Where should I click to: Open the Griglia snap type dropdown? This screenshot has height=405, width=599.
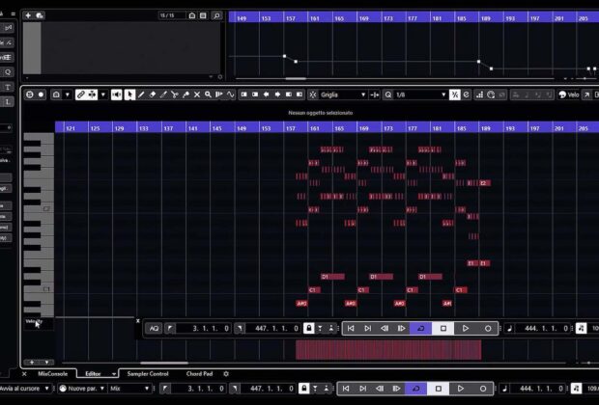coord(343,94)
